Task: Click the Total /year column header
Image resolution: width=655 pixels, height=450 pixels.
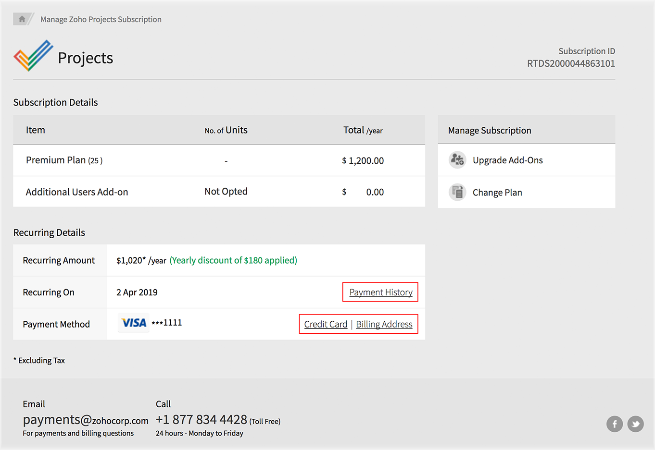Action: [363, 130]
